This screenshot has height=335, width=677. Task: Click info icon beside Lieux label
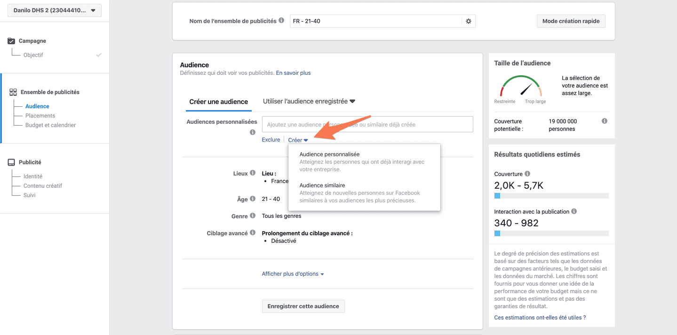point(253,173)
